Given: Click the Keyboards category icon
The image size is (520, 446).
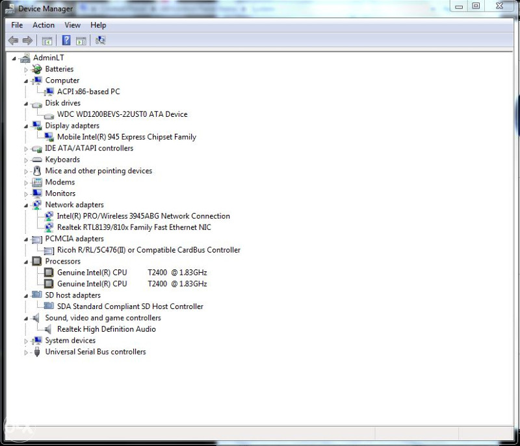Looking at the screenshot, I should point(37,160).
